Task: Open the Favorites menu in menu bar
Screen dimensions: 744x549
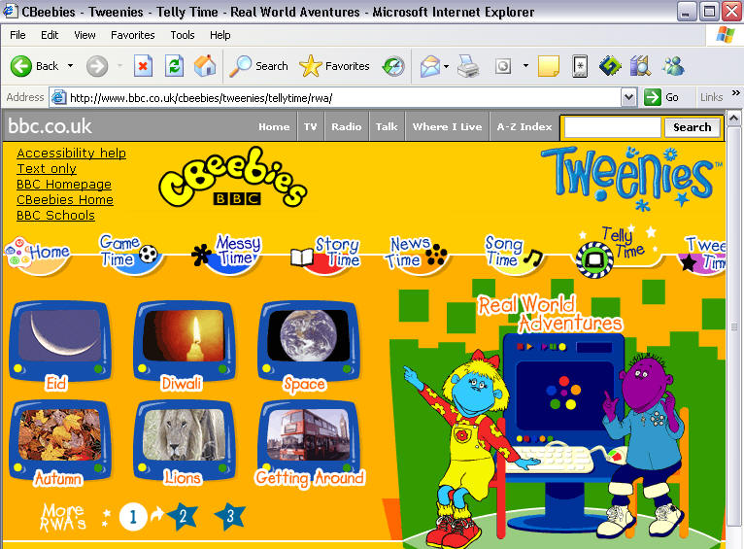Action: coord(133,35)
